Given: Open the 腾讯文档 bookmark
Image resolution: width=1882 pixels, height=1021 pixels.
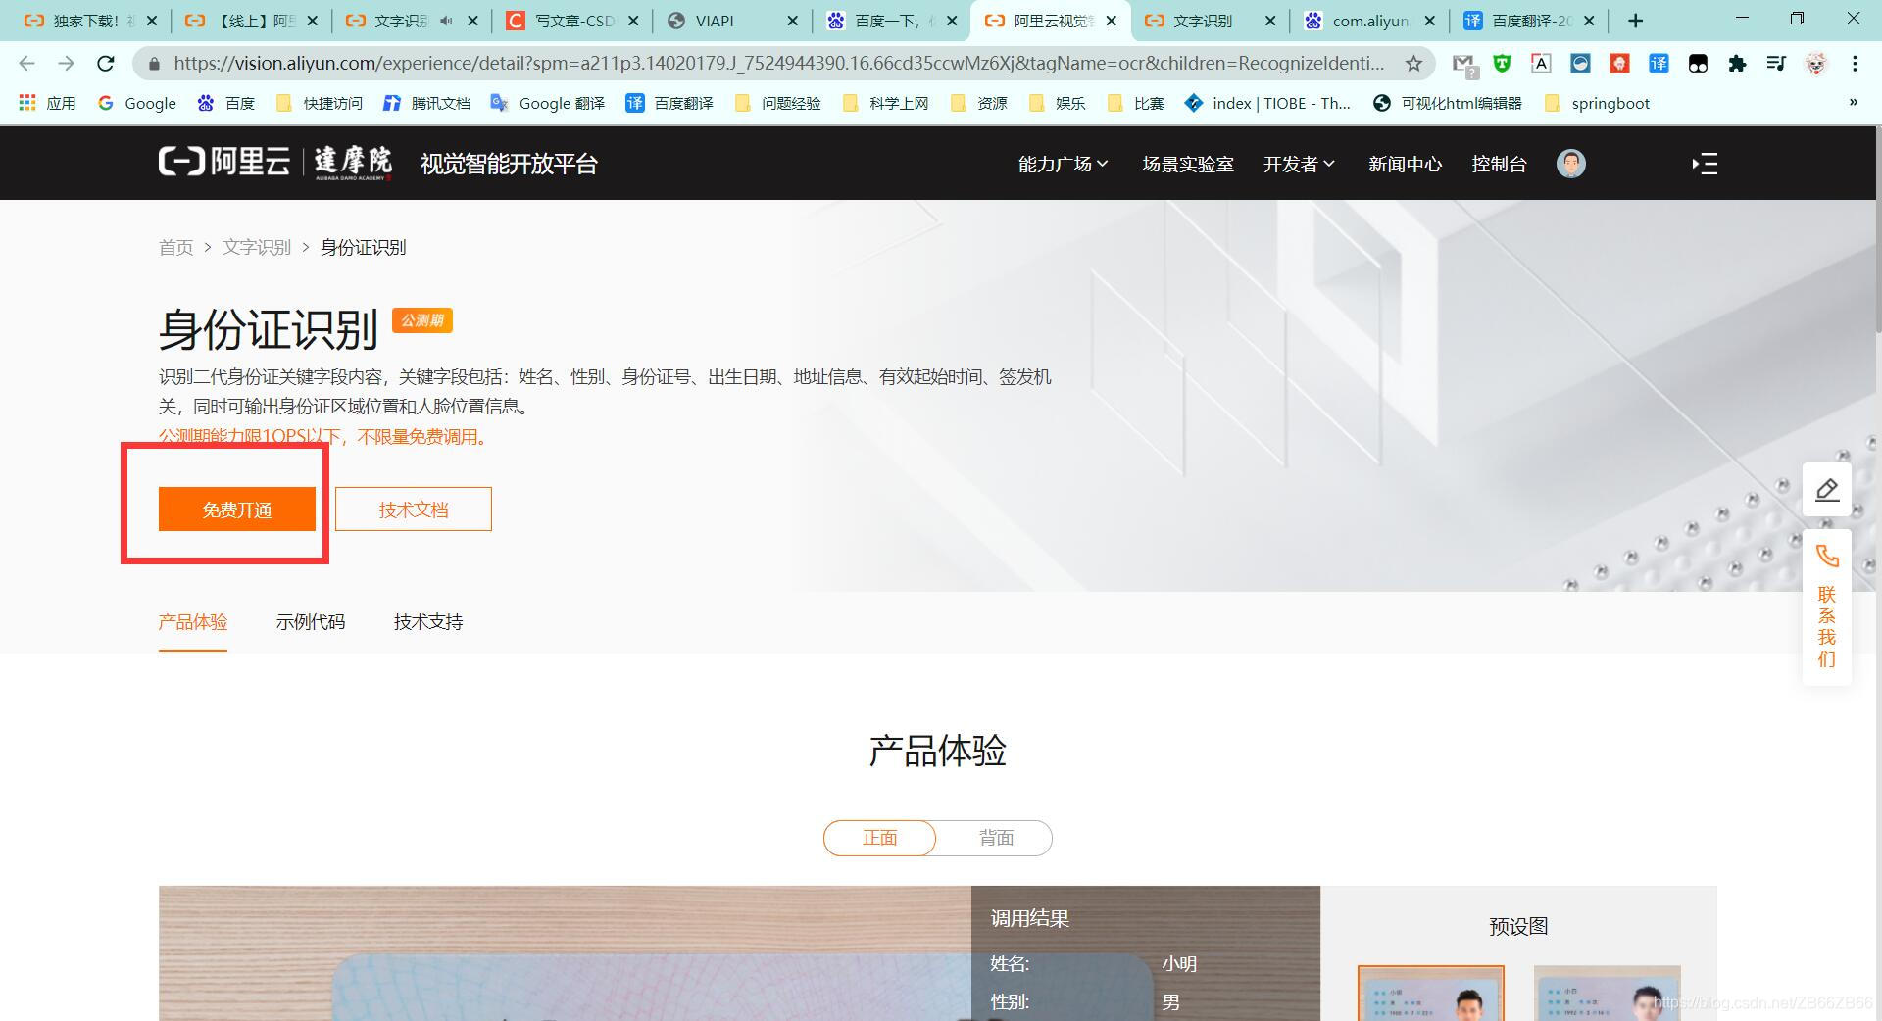Looking at the screenshot, I should point(426,103).
